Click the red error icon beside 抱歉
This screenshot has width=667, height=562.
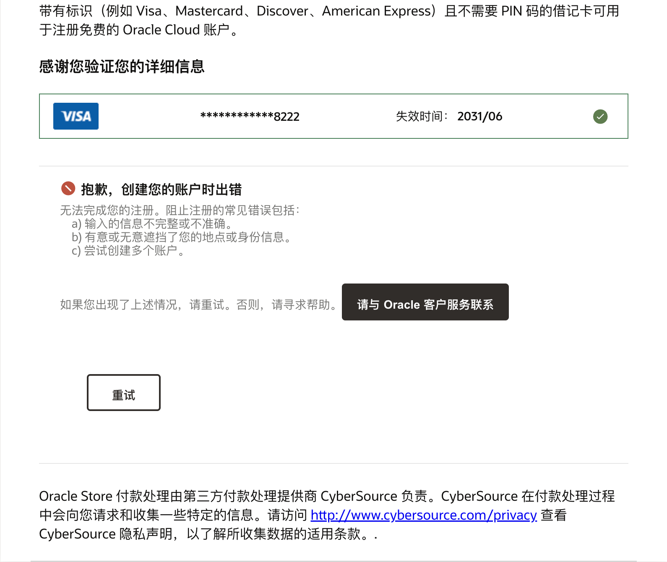click(68, 189)
